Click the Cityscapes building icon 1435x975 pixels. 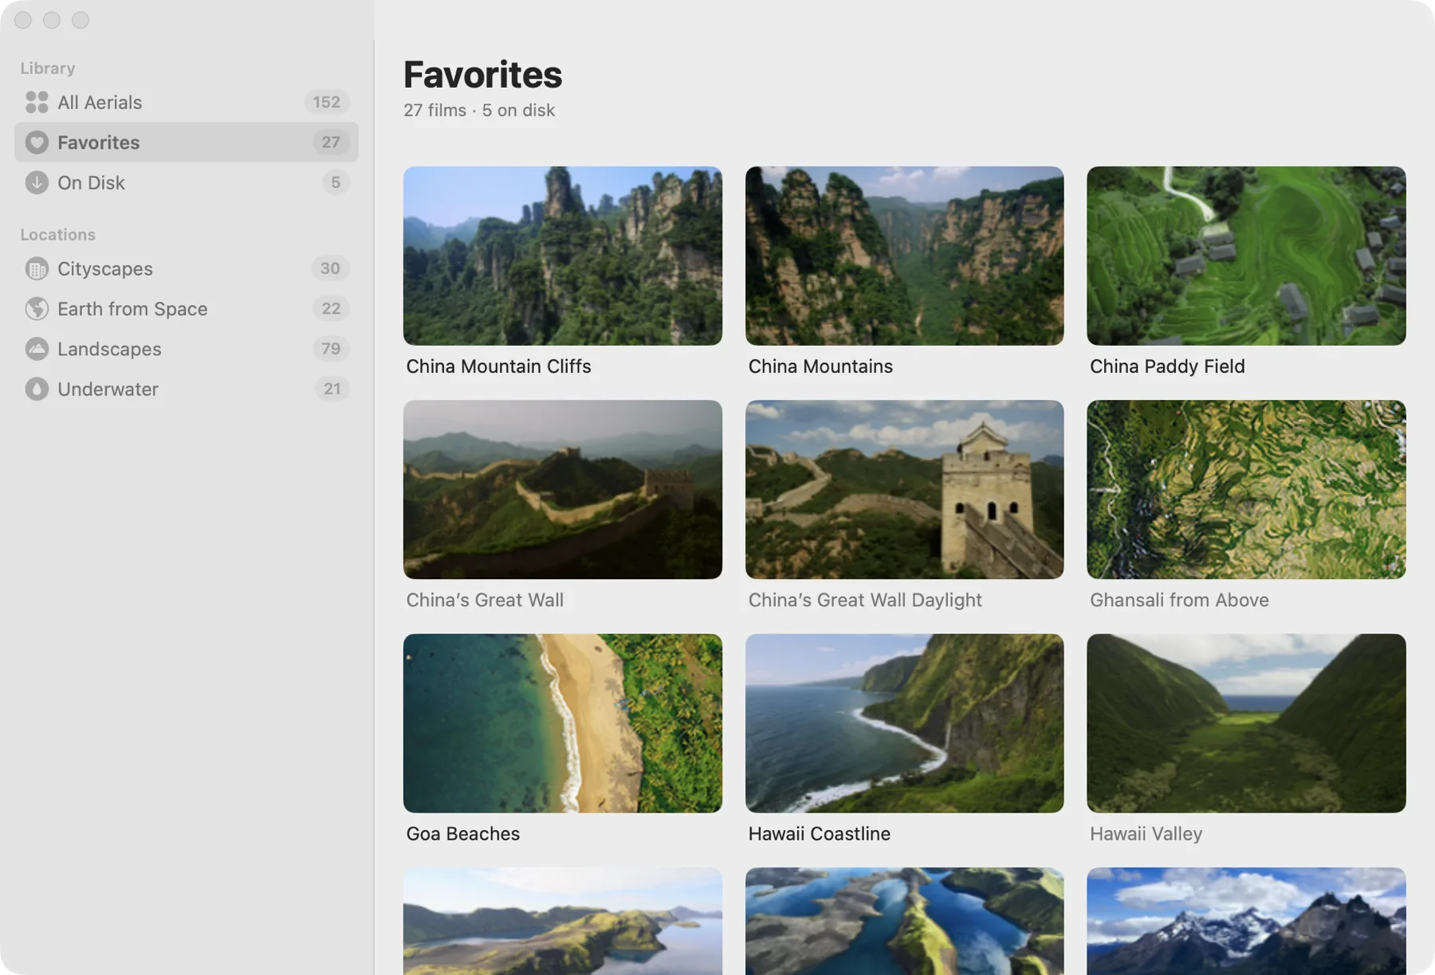[x=37, y=268]
